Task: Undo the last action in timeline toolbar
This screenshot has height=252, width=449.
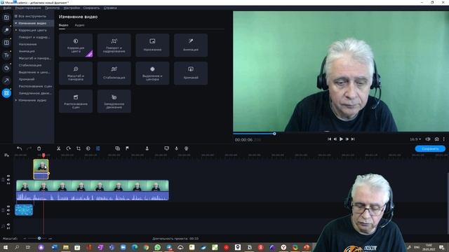Action: pos(19,148)
